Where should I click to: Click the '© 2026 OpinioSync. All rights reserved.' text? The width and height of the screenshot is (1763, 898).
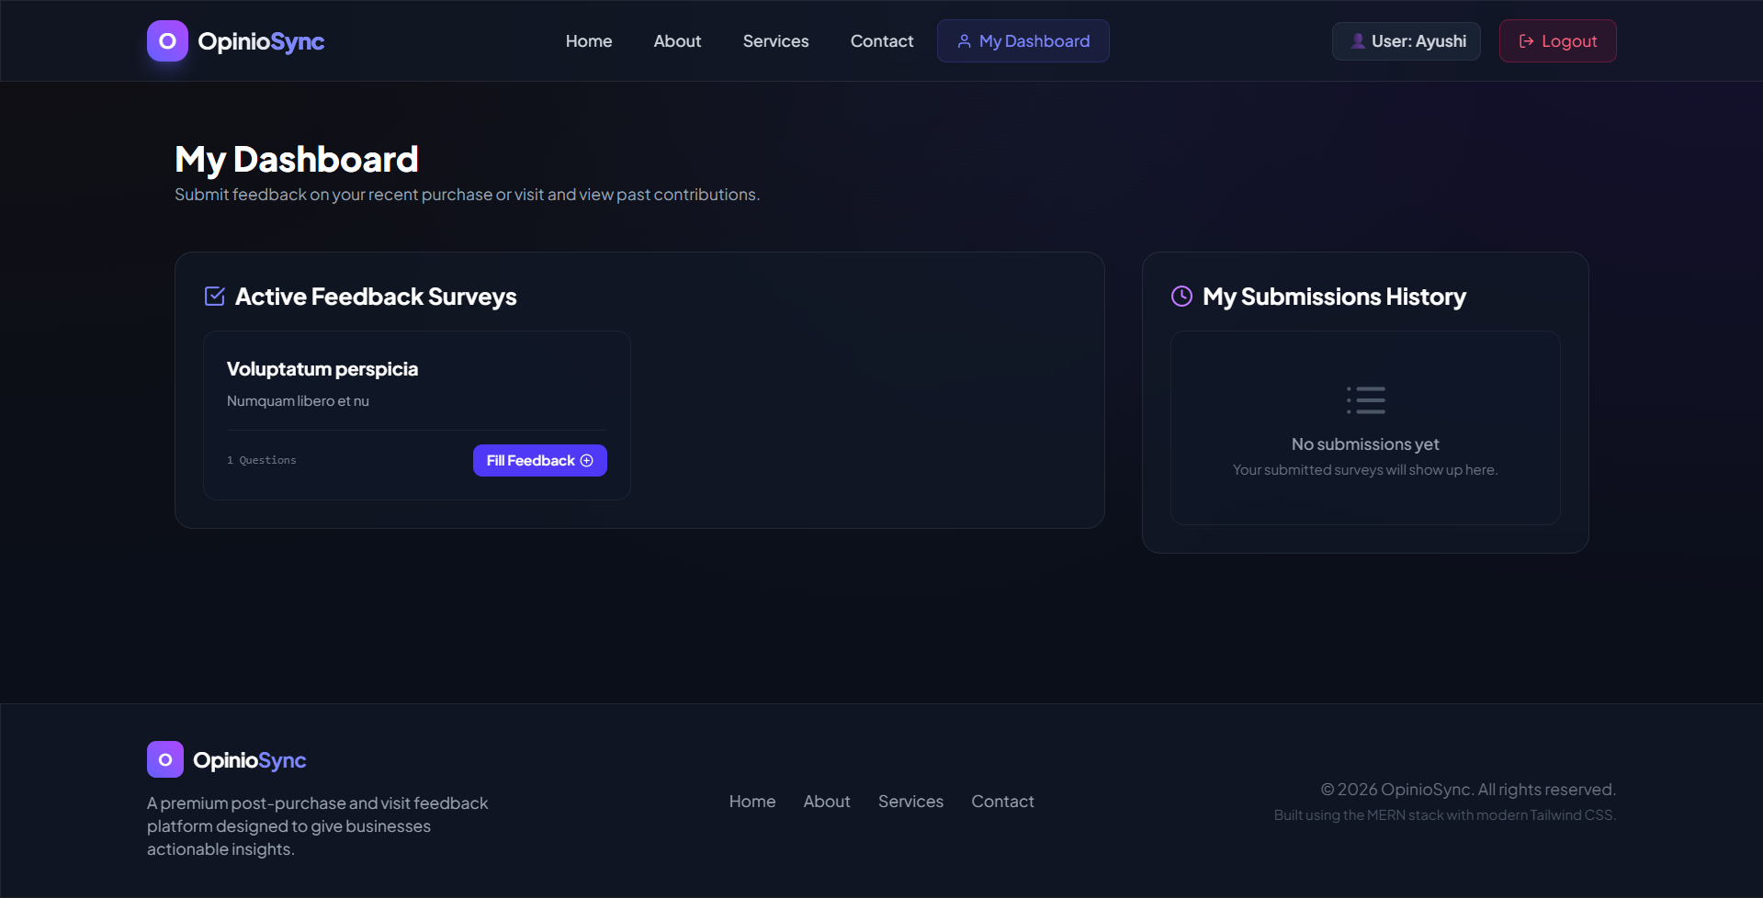[x=1468, y=790]
